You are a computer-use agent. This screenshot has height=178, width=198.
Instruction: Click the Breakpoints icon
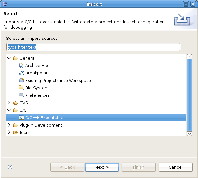click(21, 73)
